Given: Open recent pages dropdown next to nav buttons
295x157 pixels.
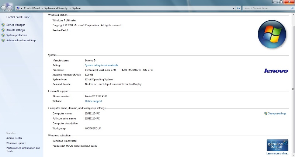Looking at the screenshot, I should click(x=14, y=8).
